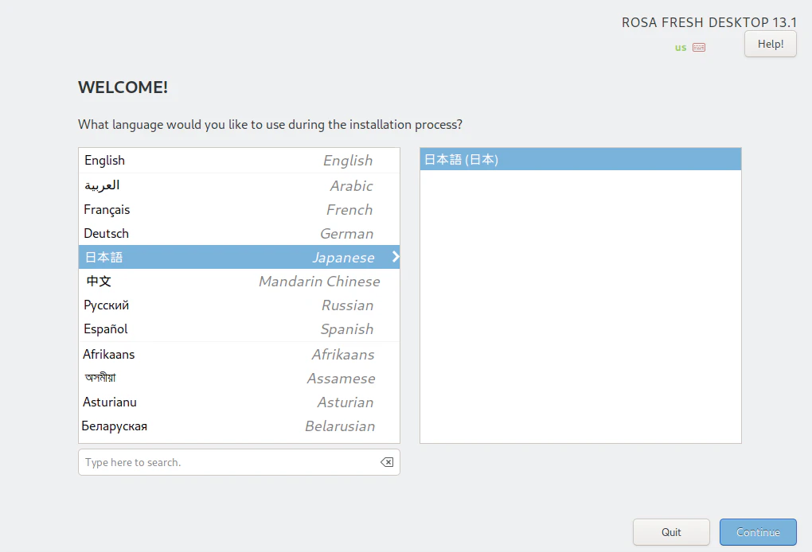Clear search field with backspace icon
This screenshot has height=552, width=812.
[387, 462]
